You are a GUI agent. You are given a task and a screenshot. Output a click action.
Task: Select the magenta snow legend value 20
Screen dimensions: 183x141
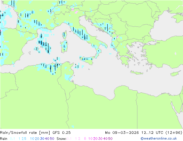click(96, 139)
